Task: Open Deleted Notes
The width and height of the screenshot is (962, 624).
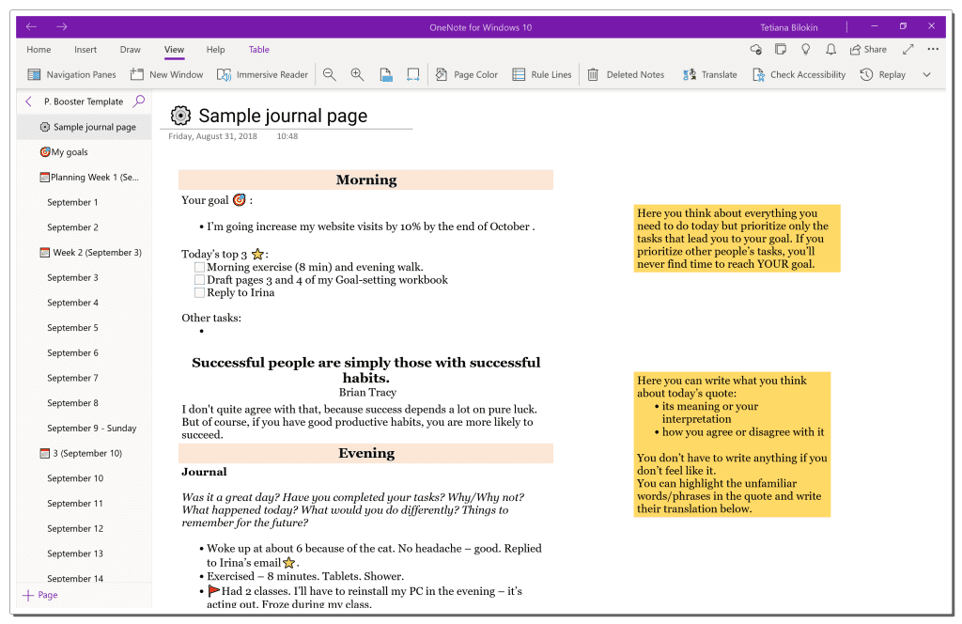Action: [626, 74]
